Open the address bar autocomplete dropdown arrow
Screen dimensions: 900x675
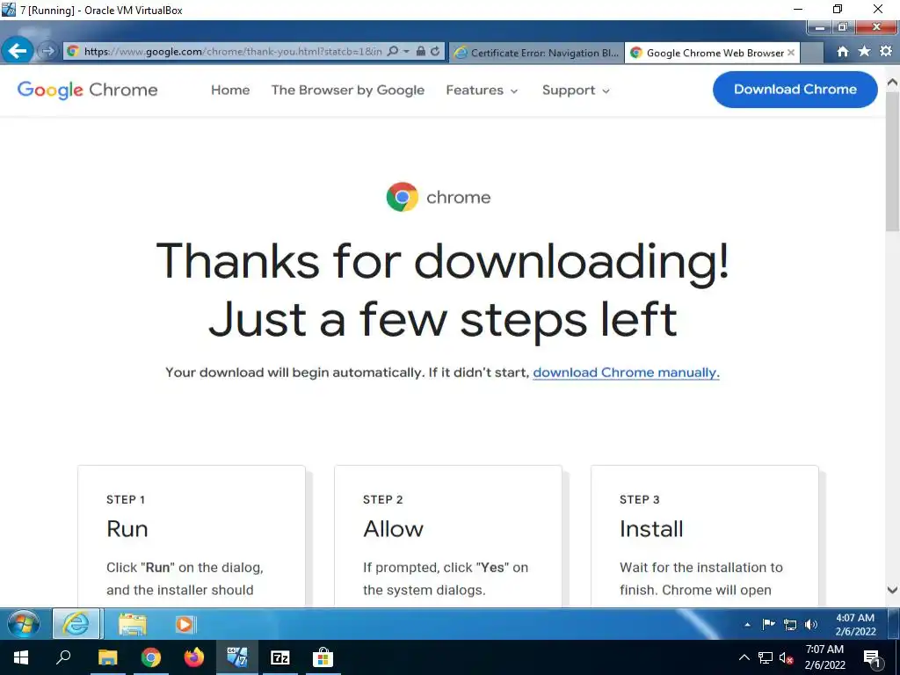406,51
